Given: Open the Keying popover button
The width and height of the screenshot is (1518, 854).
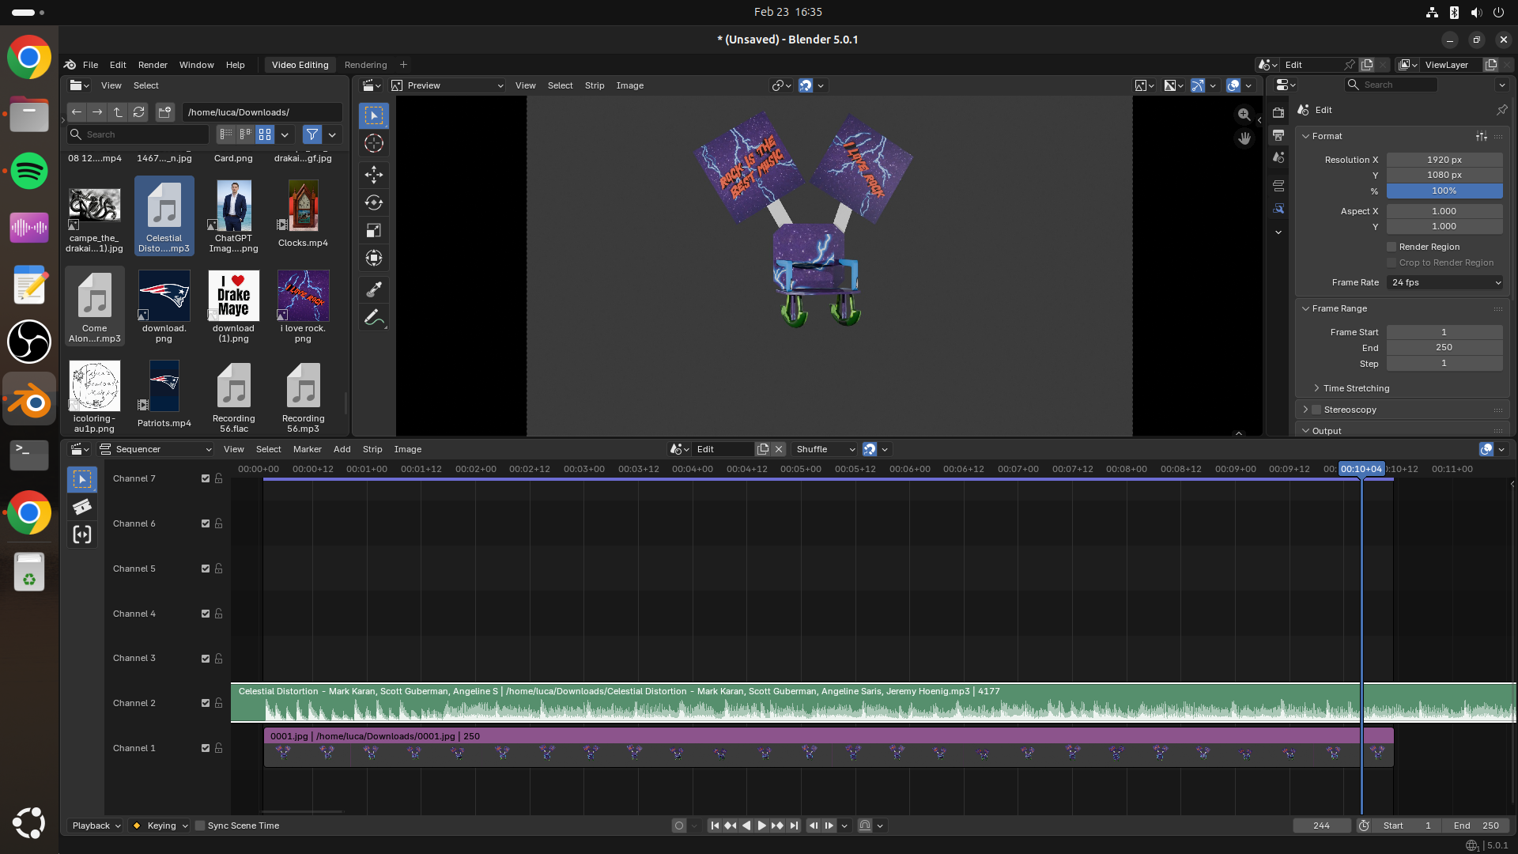Looking at the screenshot, I should click(x=160, y=826).
